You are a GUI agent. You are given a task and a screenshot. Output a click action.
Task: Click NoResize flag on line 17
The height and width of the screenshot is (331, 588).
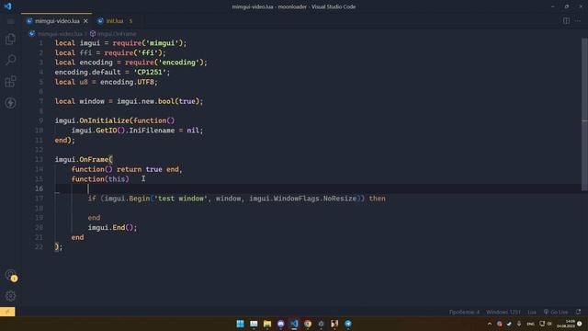340,199
